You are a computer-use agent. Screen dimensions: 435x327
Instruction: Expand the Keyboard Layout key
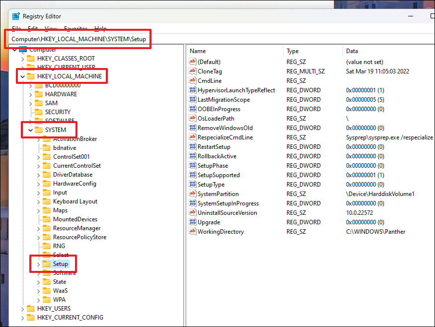tap(39, 202)
